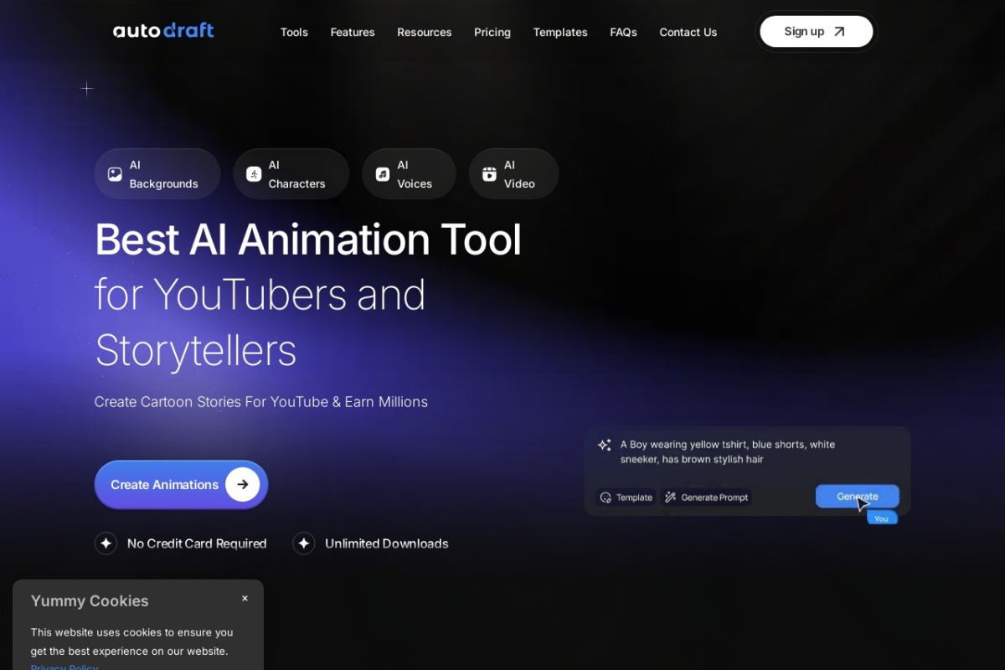1005x670 pixels.
Task: Click the arrow circle in Create Animations
Action: [x=242, y=484]
